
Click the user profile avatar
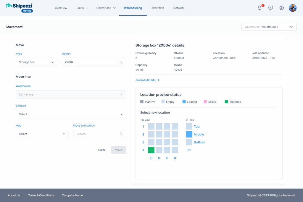[293, 8]
